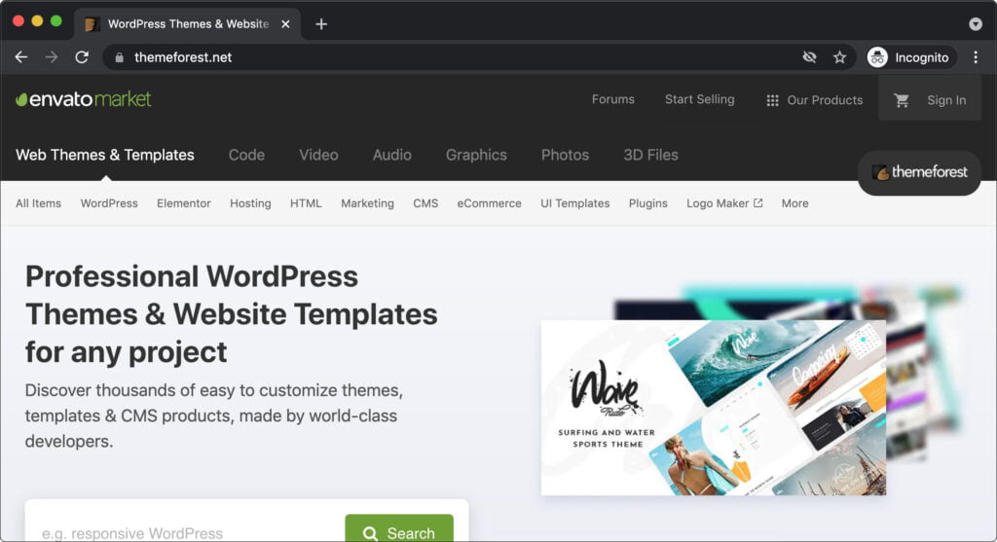Open the Forums link
Viewport: 997px width, 542px height.
point(613,99)
